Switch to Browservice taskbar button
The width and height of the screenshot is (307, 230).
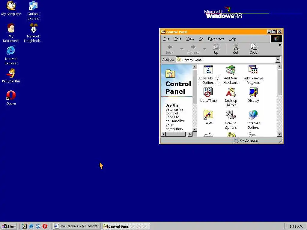point(77,226)
